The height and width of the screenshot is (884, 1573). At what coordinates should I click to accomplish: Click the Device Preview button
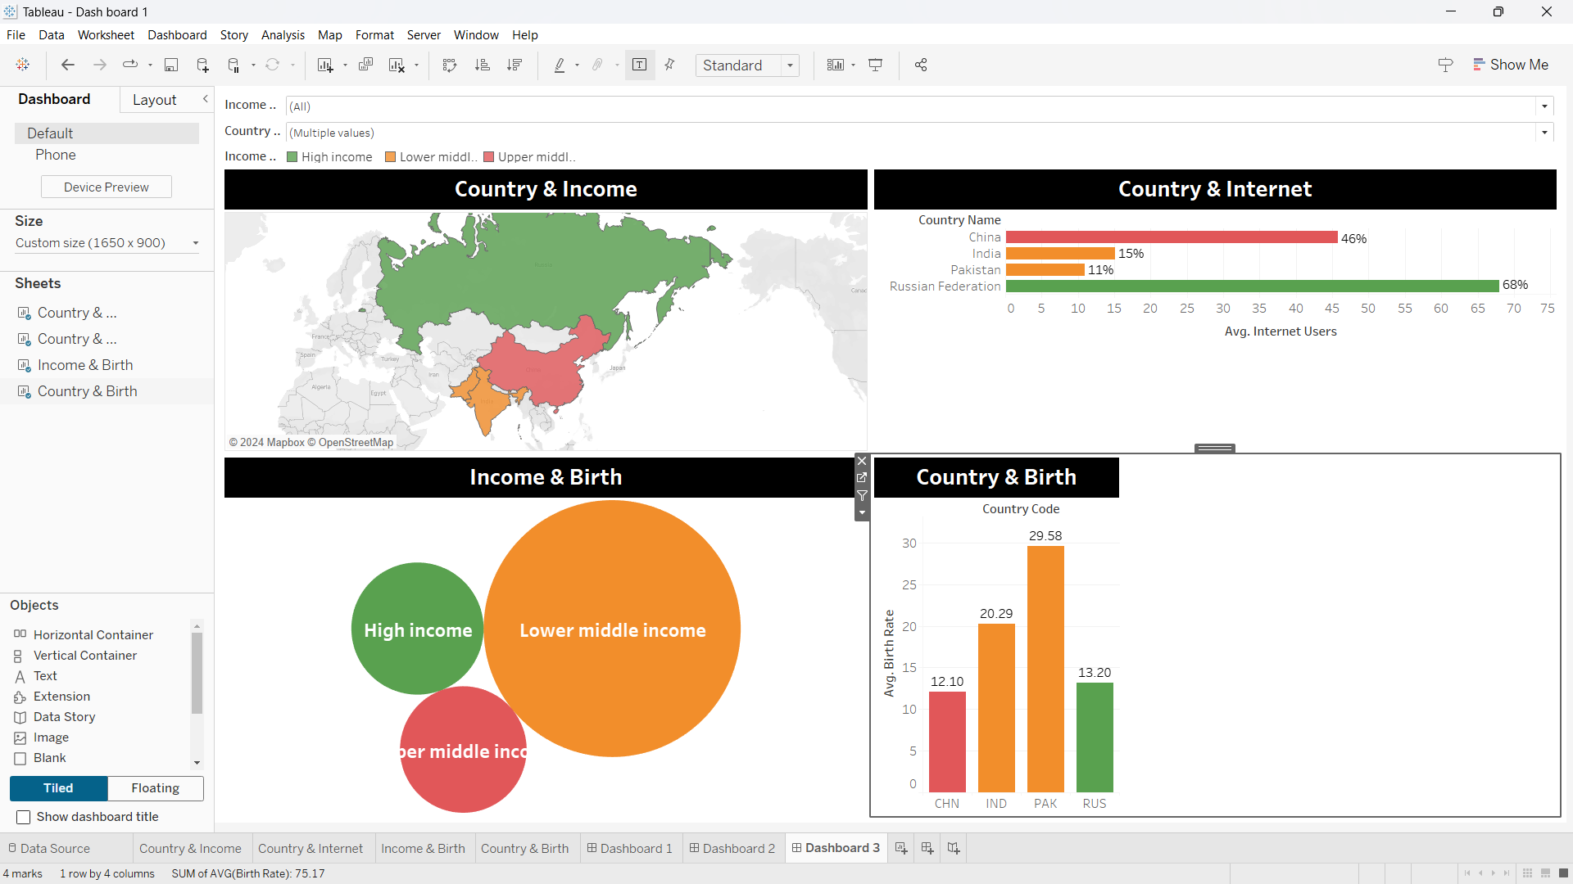coord(107,187)
